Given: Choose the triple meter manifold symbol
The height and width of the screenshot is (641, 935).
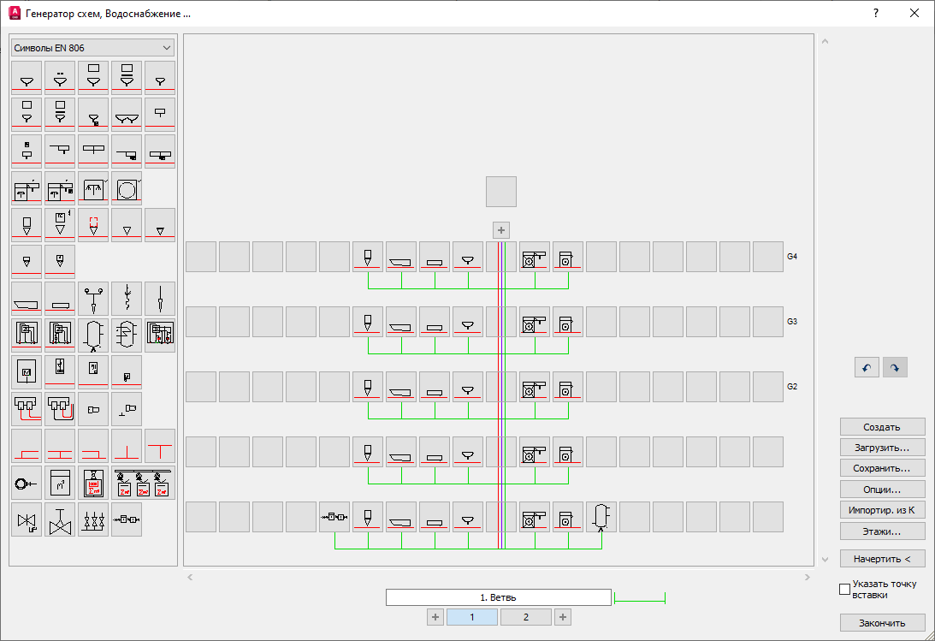Looking at the screenshot, I should point(143,483).
